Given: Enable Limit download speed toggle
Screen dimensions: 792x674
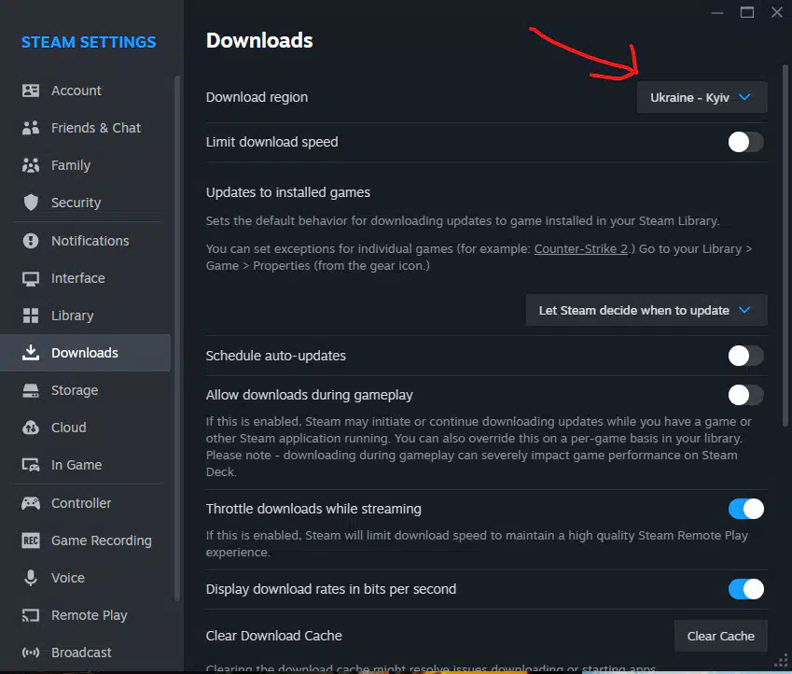Looking at the screenshot, I should click(745, 142).
